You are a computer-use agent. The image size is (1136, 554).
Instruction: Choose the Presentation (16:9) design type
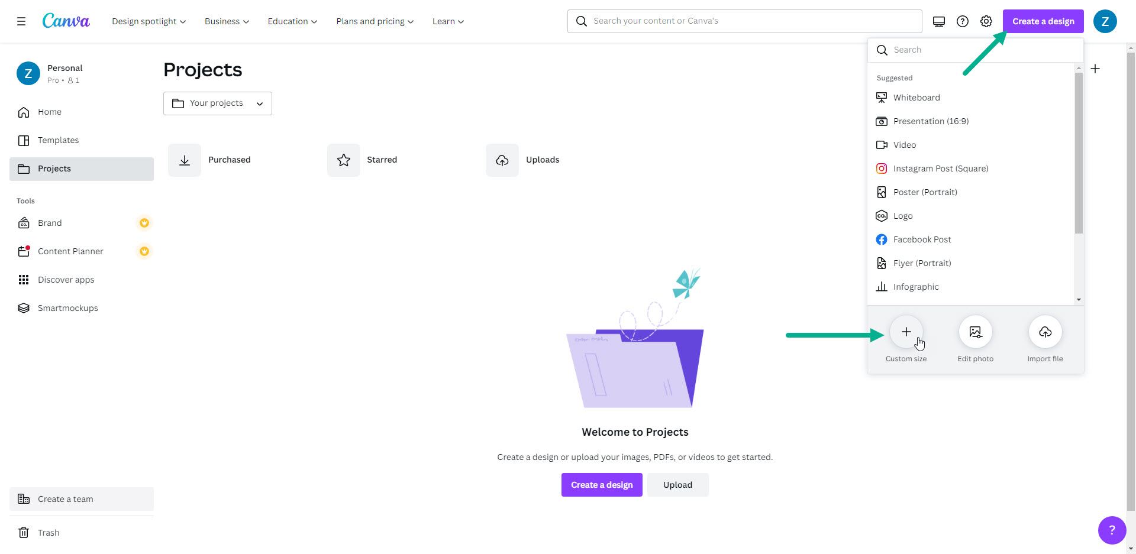(931, 121)
